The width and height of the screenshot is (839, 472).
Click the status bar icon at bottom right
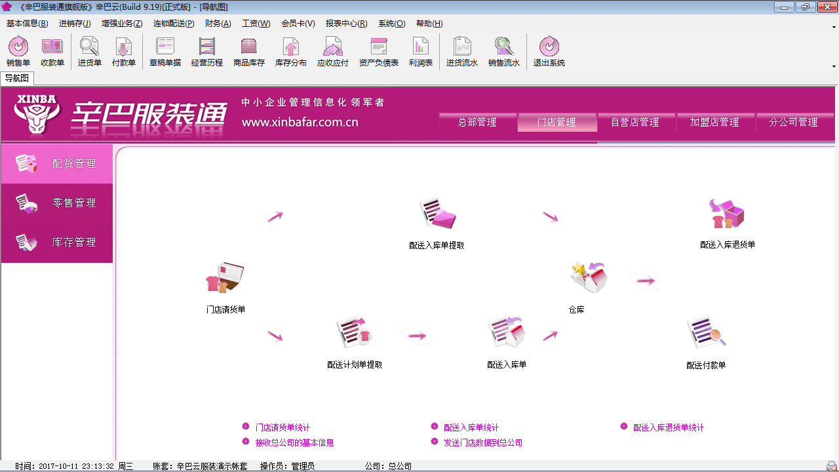(831, 465)
